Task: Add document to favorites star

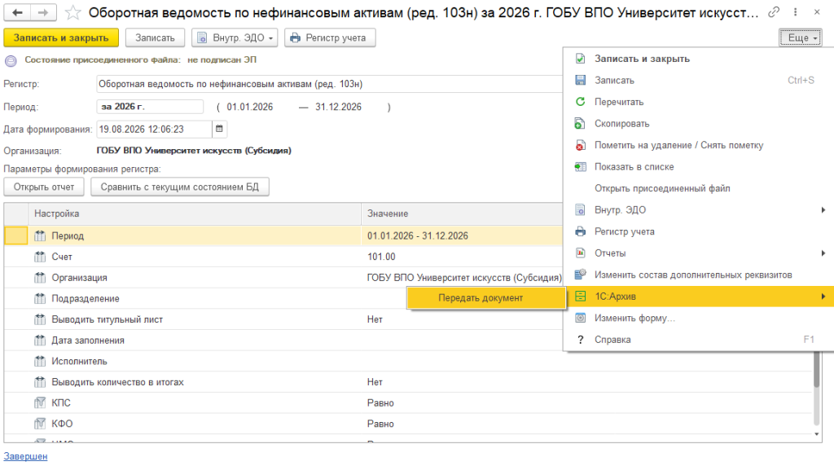Action: point(72,12)
